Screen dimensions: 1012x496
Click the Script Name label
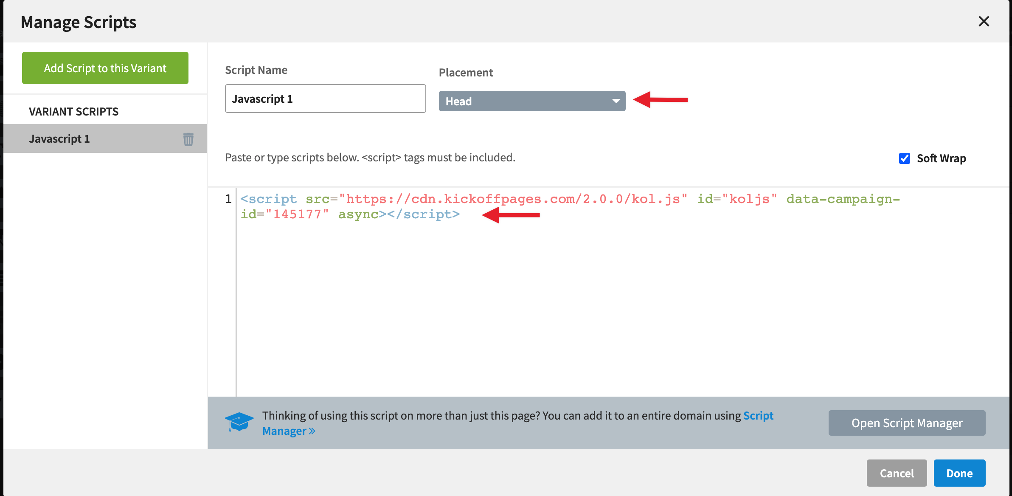point(256,70)
